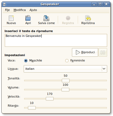Click the greyed-out Registra record icon

click(x=68, y=18)
